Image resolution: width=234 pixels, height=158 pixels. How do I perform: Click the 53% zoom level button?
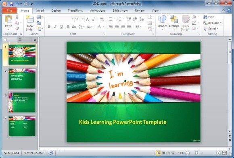[180, 153]
